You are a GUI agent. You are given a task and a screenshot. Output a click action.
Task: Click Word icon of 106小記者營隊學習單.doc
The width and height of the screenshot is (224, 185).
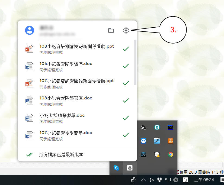[29, 66]
